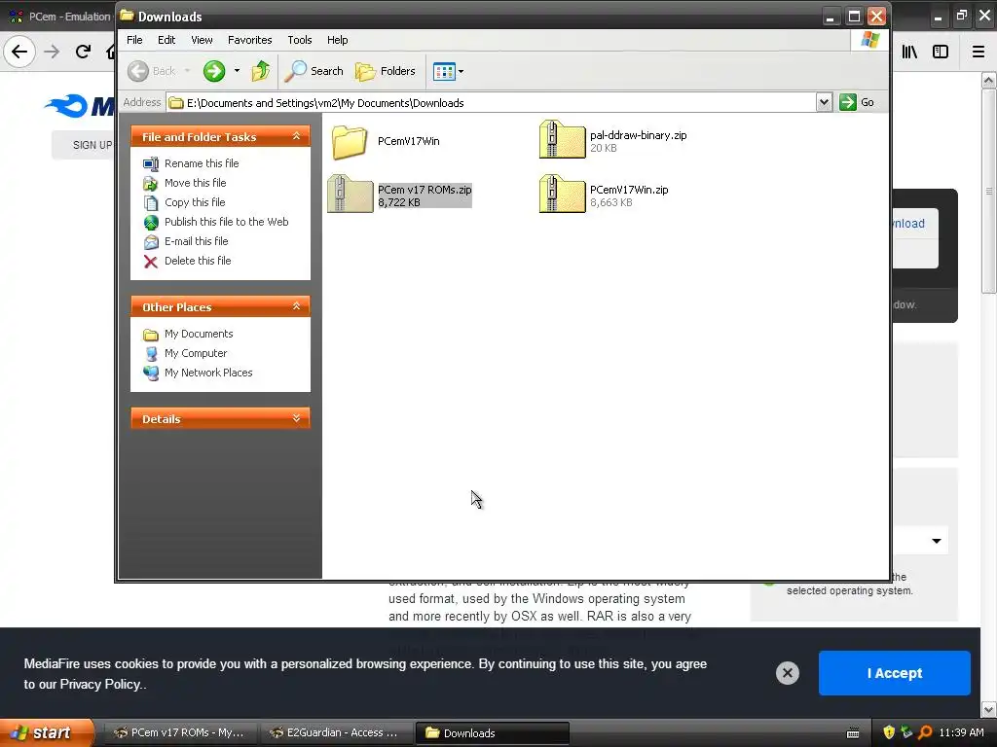Viewport: 997px width, 747px height.
Task: Open My Documents in Other Places
Action: click(x=199, y=335)
